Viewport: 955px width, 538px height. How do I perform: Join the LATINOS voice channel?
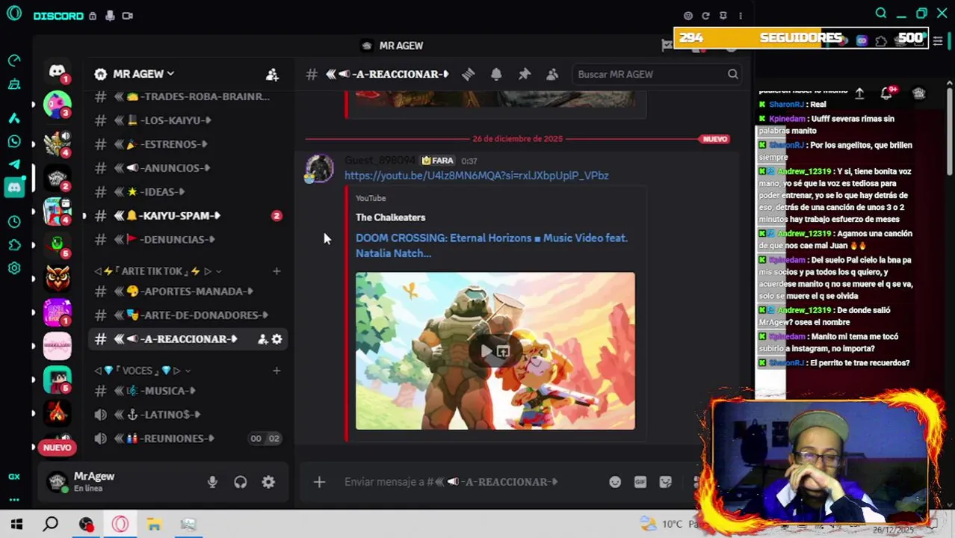pos(188,415)
